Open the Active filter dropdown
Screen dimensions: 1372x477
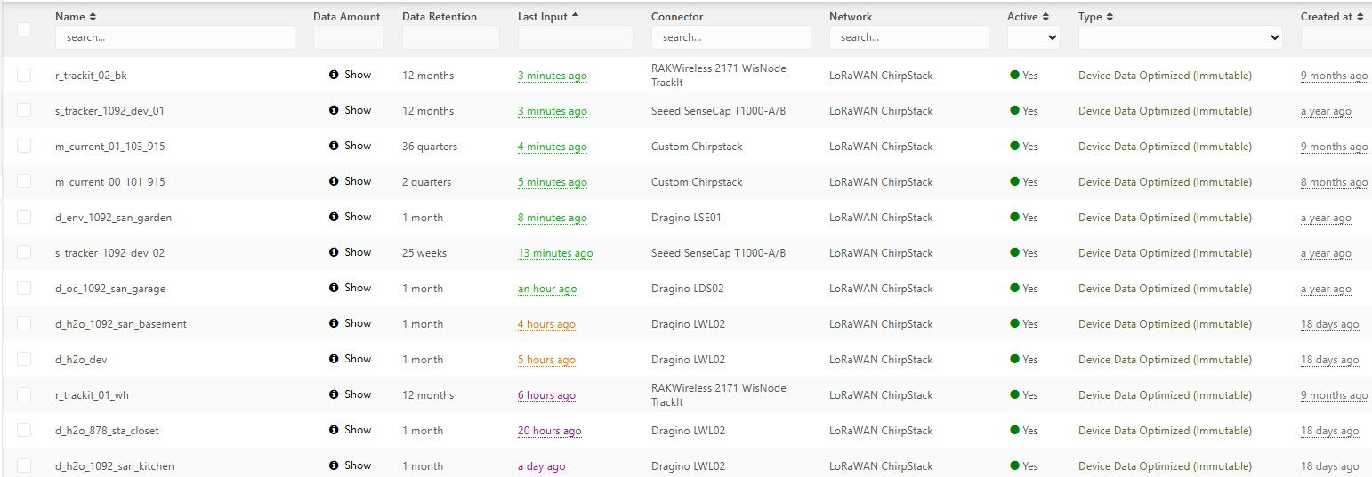pyautogui.click(x=1033, y=37)
